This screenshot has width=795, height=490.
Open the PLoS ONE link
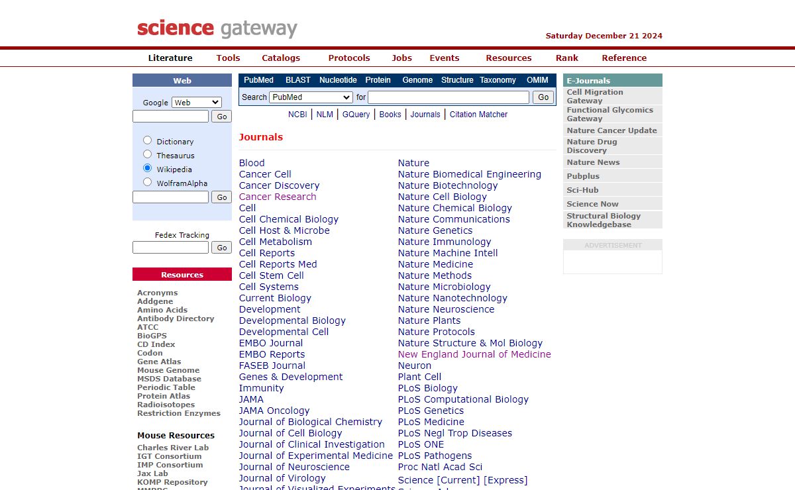coord(421,444)
